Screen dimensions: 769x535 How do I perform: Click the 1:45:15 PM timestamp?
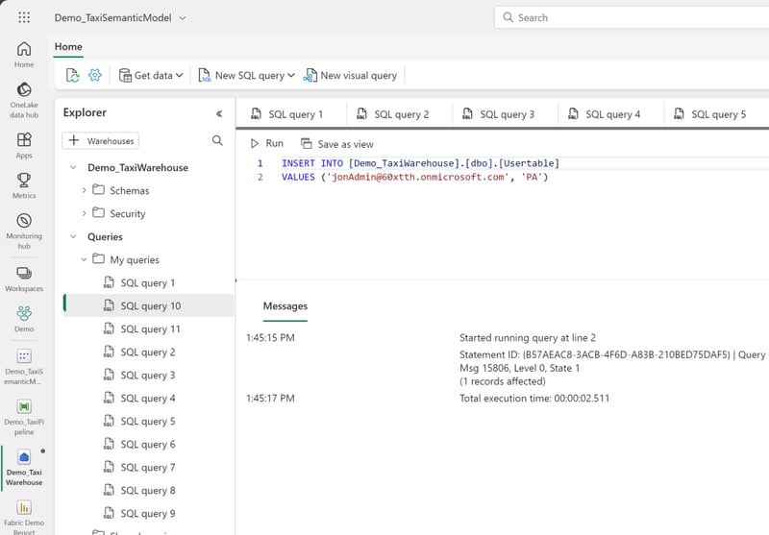[270, 337]
